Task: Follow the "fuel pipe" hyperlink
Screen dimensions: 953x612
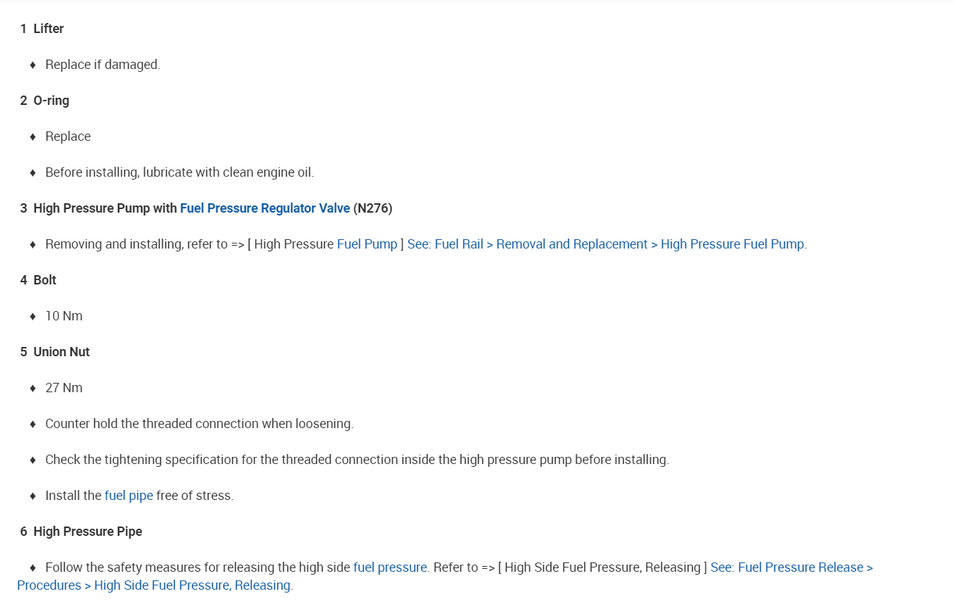Action: [x=129, y=496]
